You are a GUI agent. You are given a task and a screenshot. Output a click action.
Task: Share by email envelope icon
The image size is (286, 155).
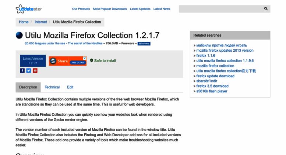[35, 71]
